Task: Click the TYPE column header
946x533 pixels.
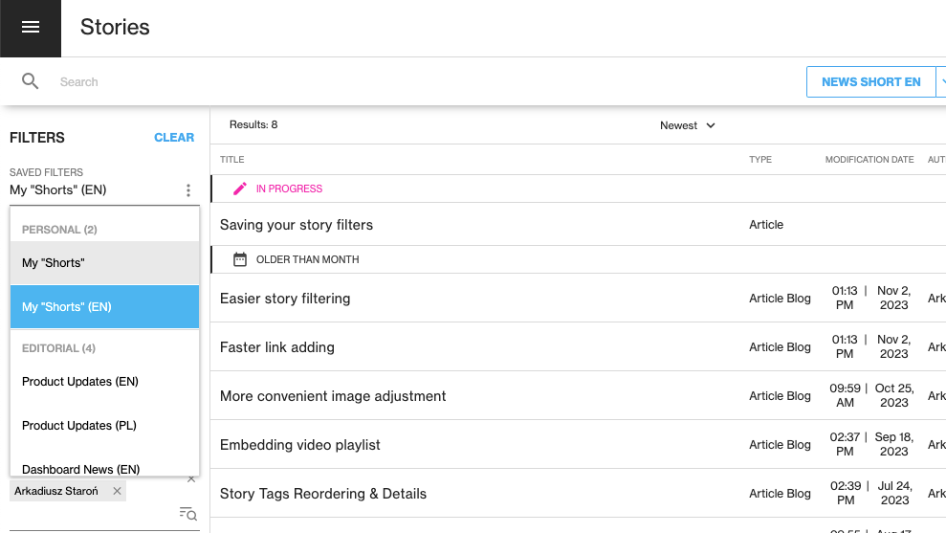Action: pos(760,160)
